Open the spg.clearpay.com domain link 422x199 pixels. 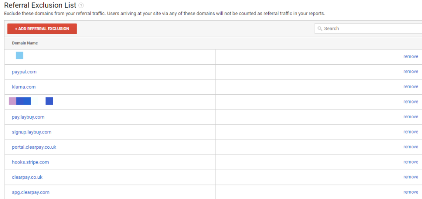31,192
